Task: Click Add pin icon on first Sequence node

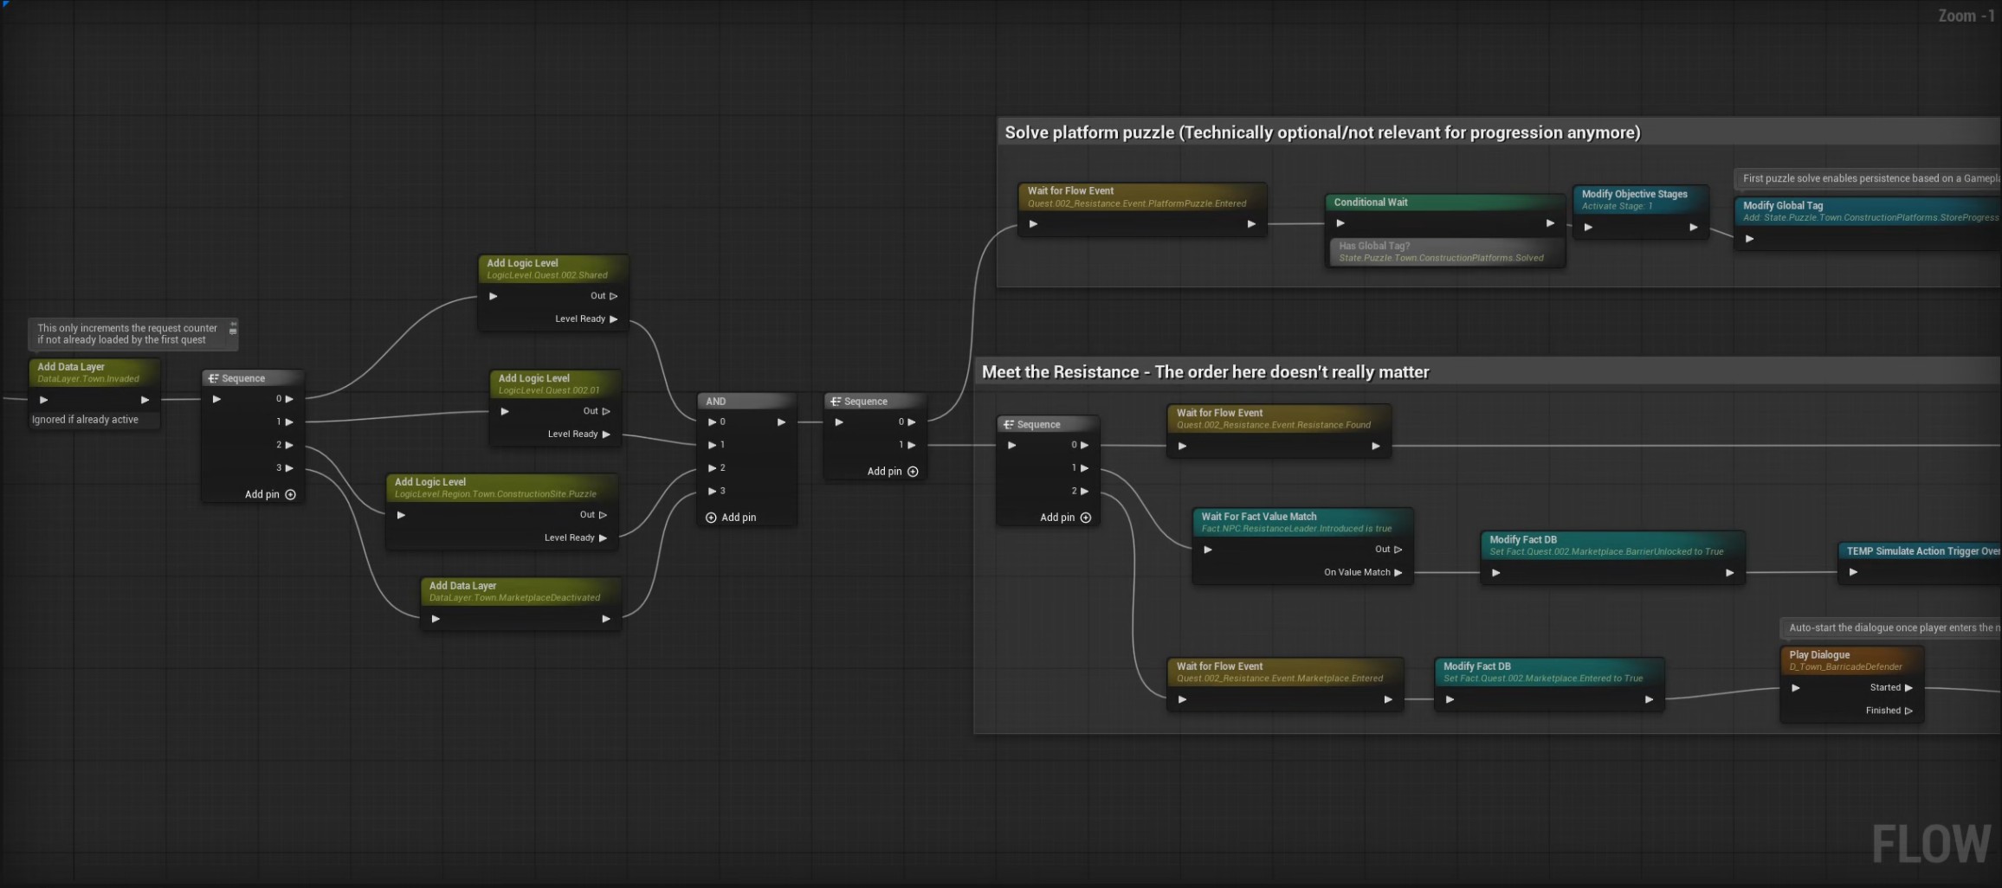Action: click(291, 494)
